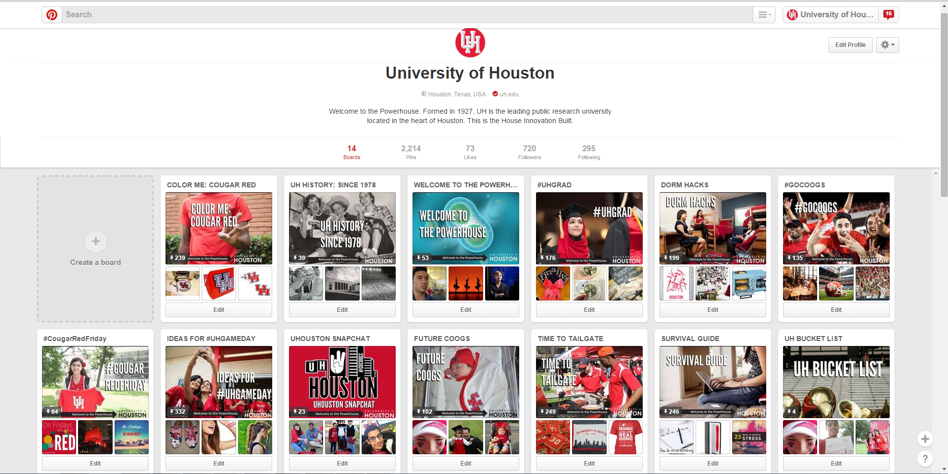Open the profile settings gear dropdown

(887, 45)
